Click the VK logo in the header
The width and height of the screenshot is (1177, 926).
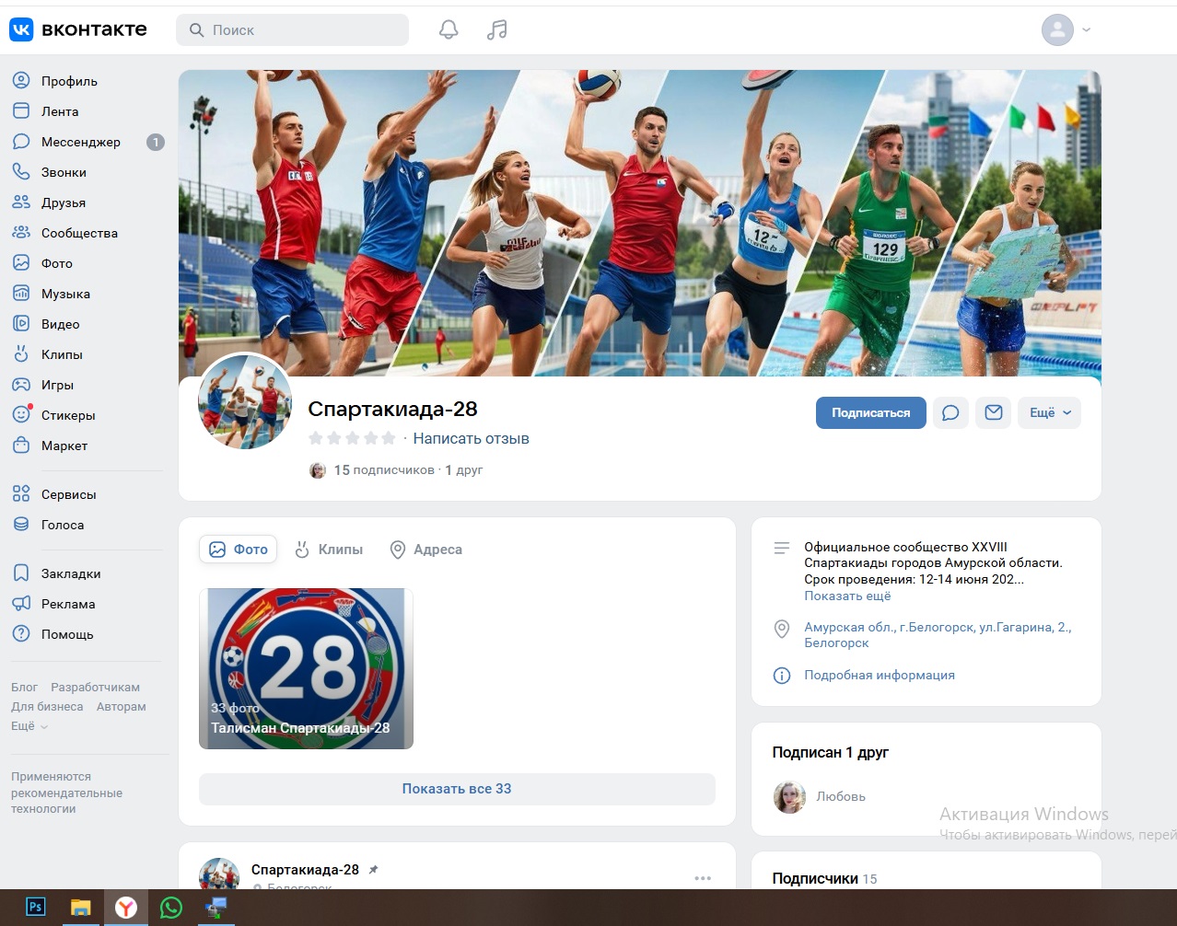click(x=77, y=29)
